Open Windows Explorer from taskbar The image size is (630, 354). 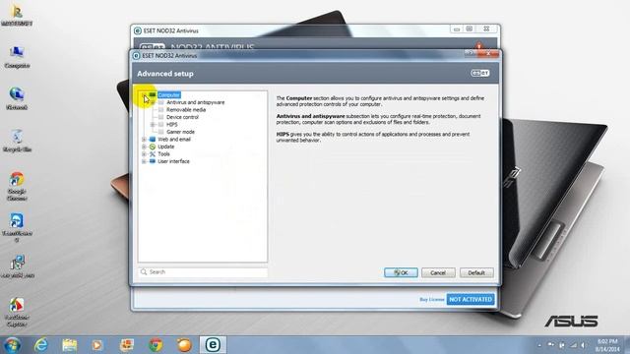click(70, 345)
